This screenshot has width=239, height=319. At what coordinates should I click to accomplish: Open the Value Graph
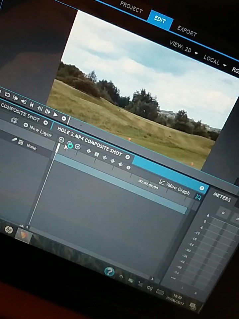pos(175,187)
